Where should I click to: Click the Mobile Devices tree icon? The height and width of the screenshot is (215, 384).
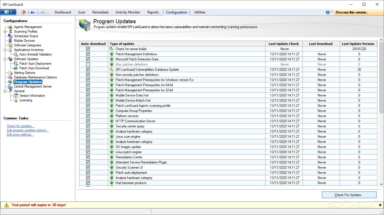pyautogui.click(x=10, y=41)
